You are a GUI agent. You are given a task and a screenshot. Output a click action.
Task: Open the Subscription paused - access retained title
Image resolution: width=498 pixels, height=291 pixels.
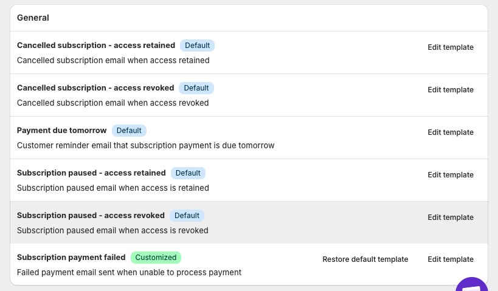click(x=91, y=173)
